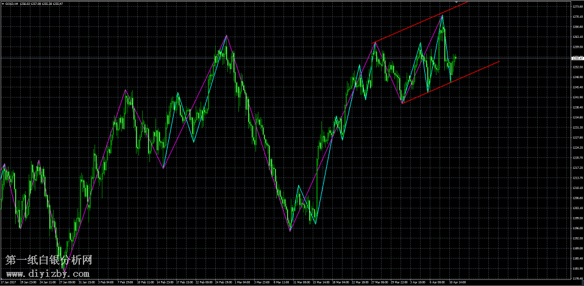Click the chart shift triangle marker at top
Screen dimensions: 584x286
457,2
